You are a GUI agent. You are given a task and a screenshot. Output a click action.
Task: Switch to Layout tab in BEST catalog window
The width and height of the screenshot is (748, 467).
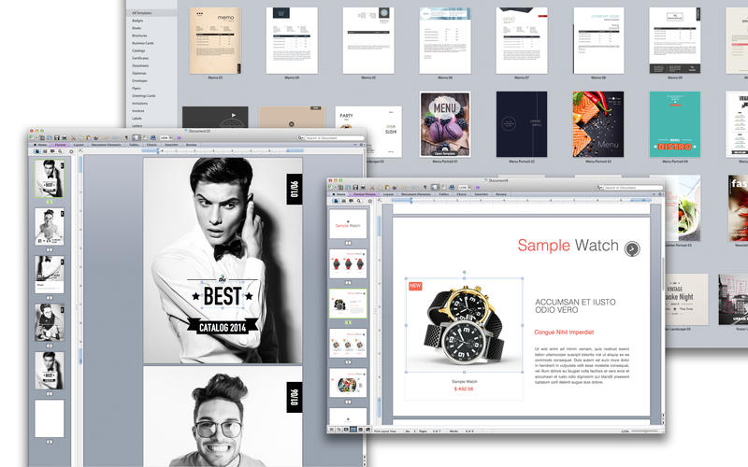click(79, 145)
